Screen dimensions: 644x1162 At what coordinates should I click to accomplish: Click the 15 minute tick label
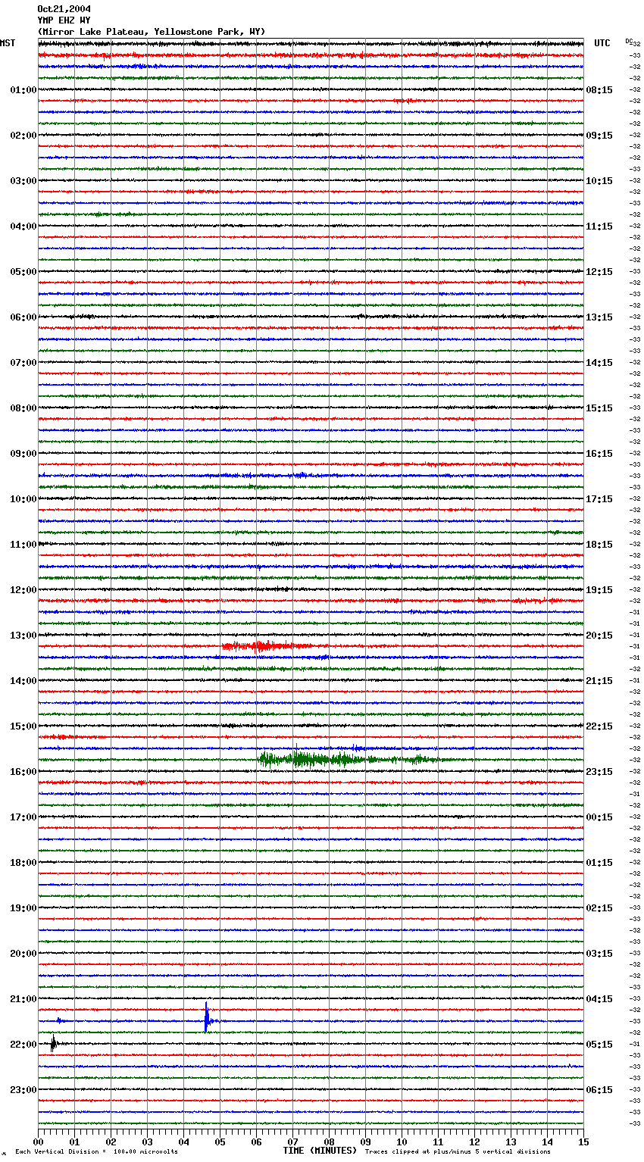583,1142
